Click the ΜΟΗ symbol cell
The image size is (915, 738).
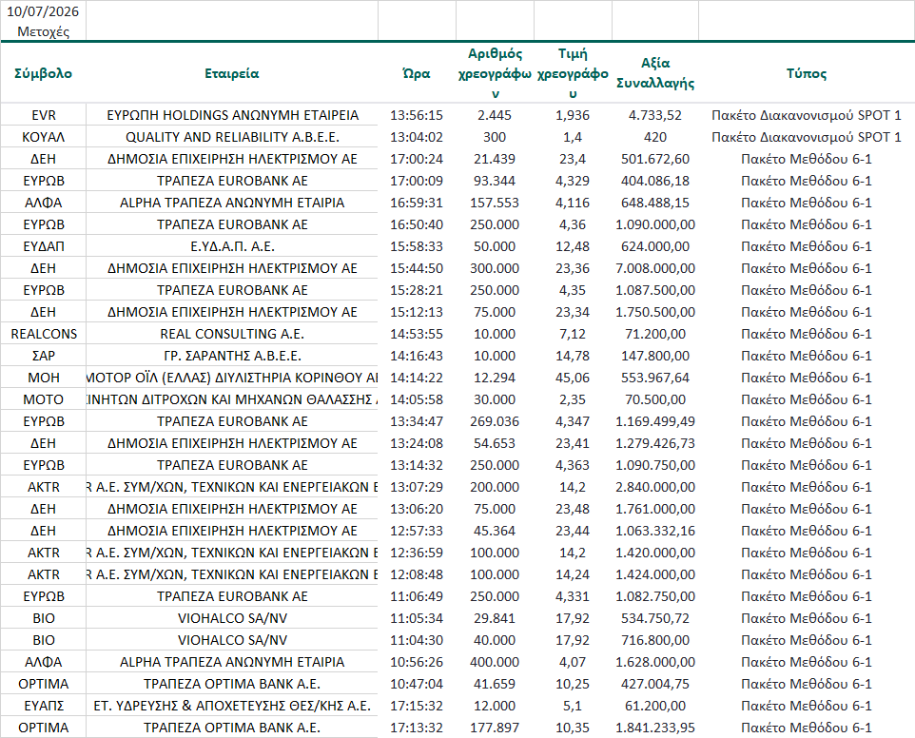click(x=43, y=379)
